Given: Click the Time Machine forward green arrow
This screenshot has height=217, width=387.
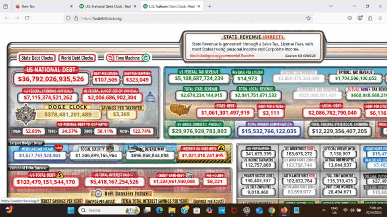Looking at the screenshot, I should tap(146, 58).
